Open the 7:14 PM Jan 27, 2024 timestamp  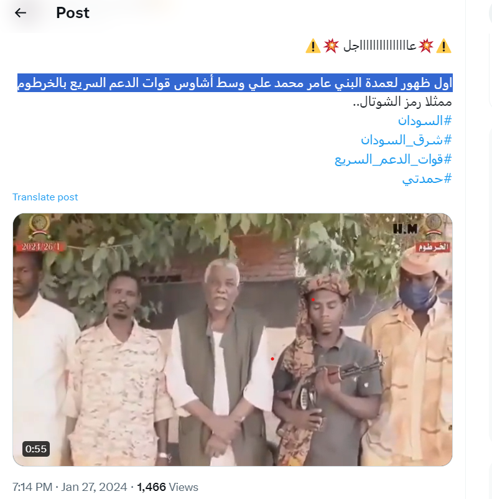click(x=70, y=487)
